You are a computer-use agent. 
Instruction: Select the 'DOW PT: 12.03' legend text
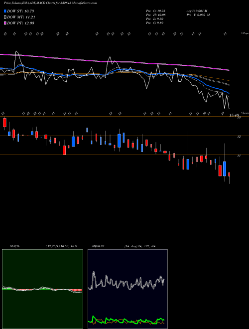pos(20,23)
